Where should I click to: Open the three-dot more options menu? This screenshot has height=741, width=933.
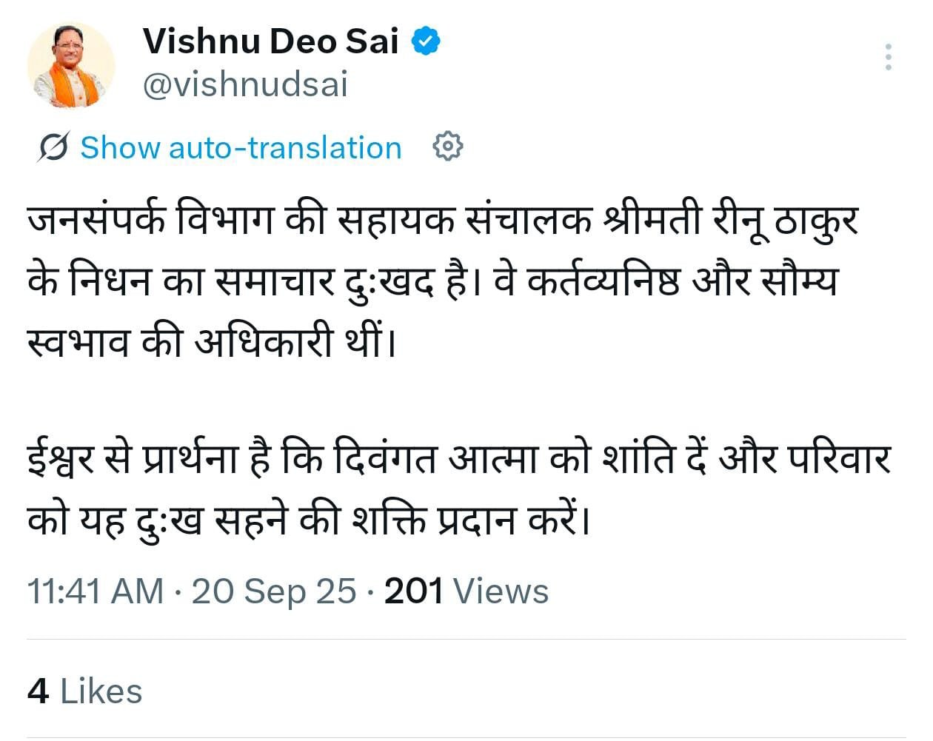(888, 57)
